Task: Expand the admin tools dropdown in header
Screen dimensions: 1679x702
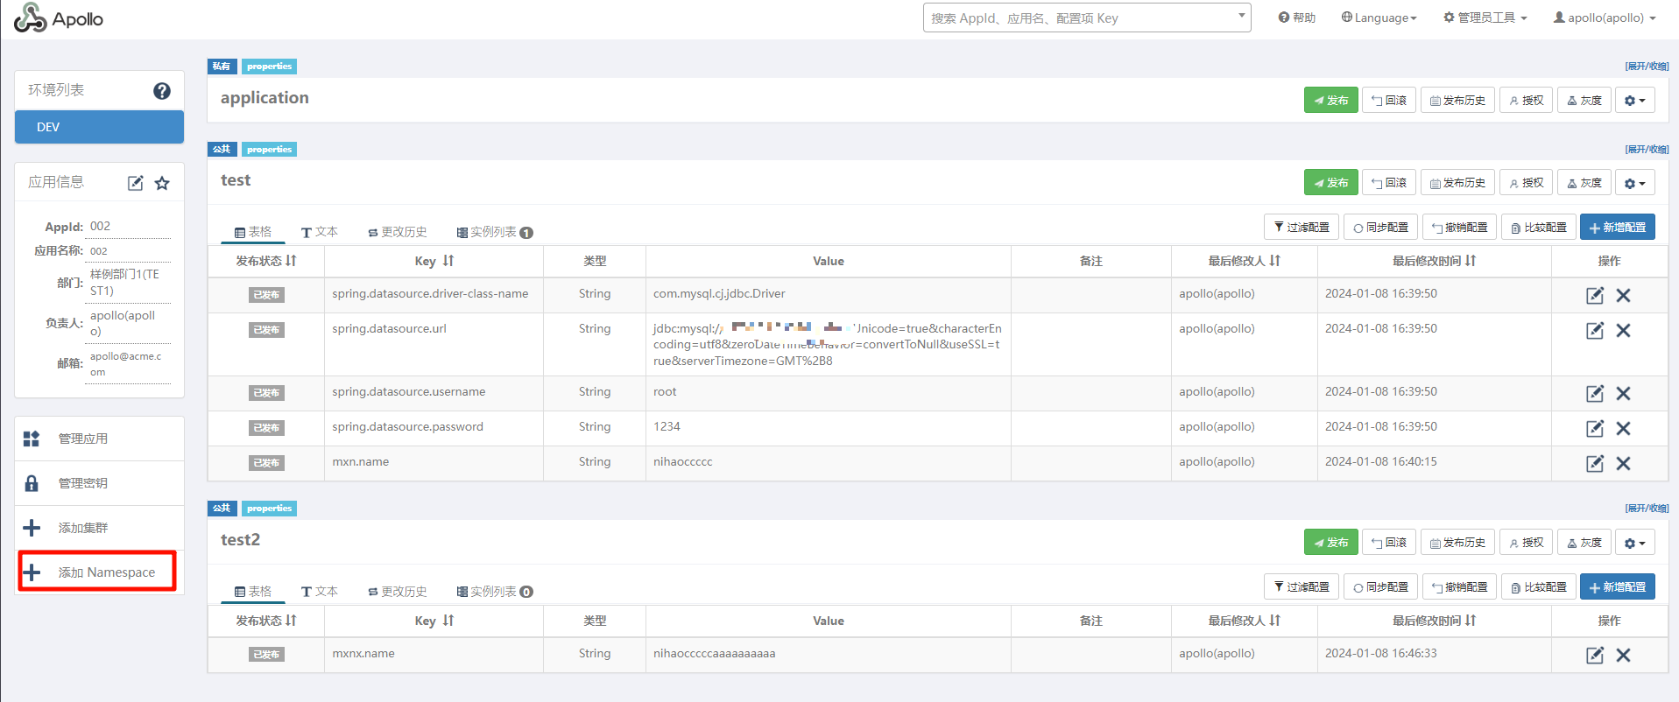Action: (x=1485, y=18)
